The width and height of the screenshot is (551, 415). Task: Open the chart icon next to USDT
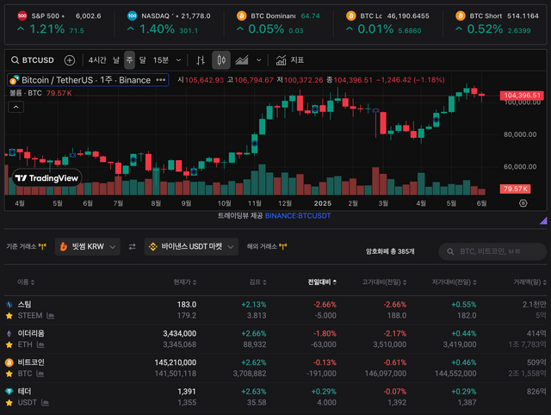[x=45, y=403]
